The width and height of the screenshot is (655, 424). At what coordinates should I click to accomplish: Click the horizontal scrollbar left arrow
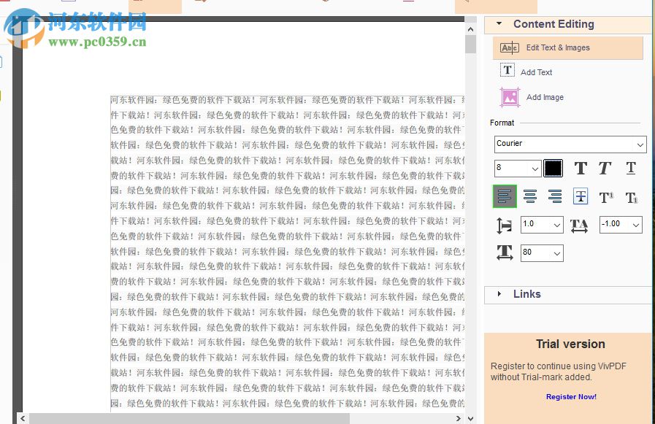[23, 418]
